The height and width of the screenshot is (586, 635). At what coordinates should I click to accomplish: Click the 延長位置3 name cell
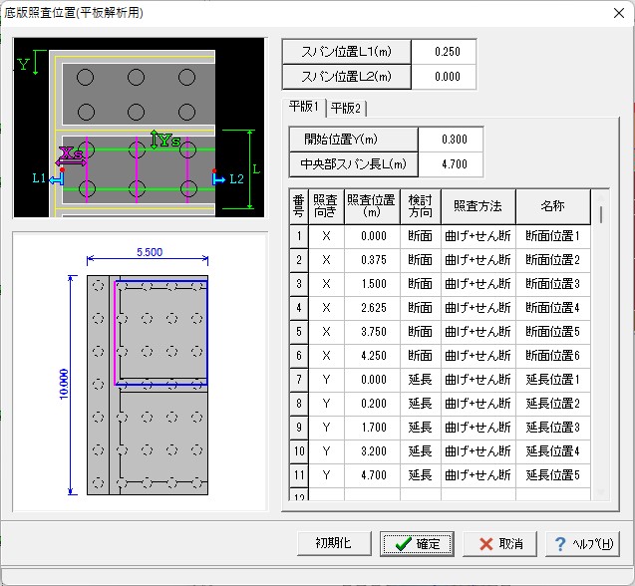553,428
